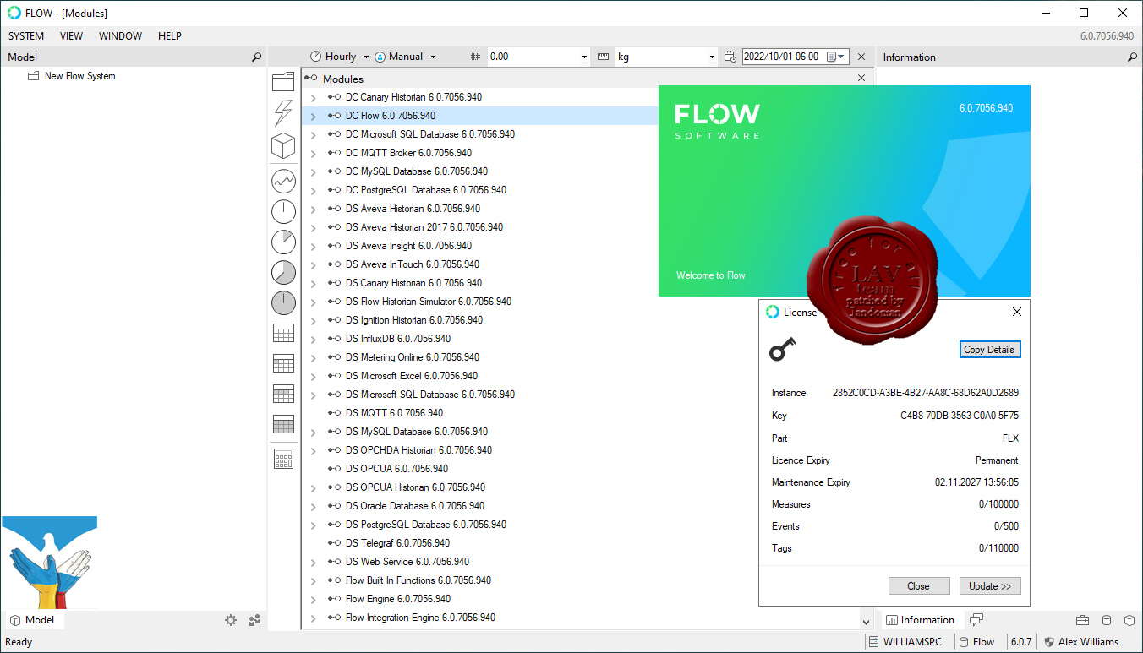The image size is (1143, 653).
Task: Open the SYSTEM menu
Action: 26,36
